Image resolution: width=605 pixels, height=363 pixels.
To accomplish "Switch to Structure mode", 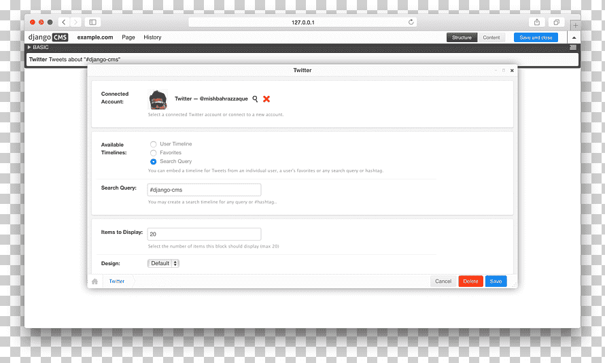I will coord(462,37).
